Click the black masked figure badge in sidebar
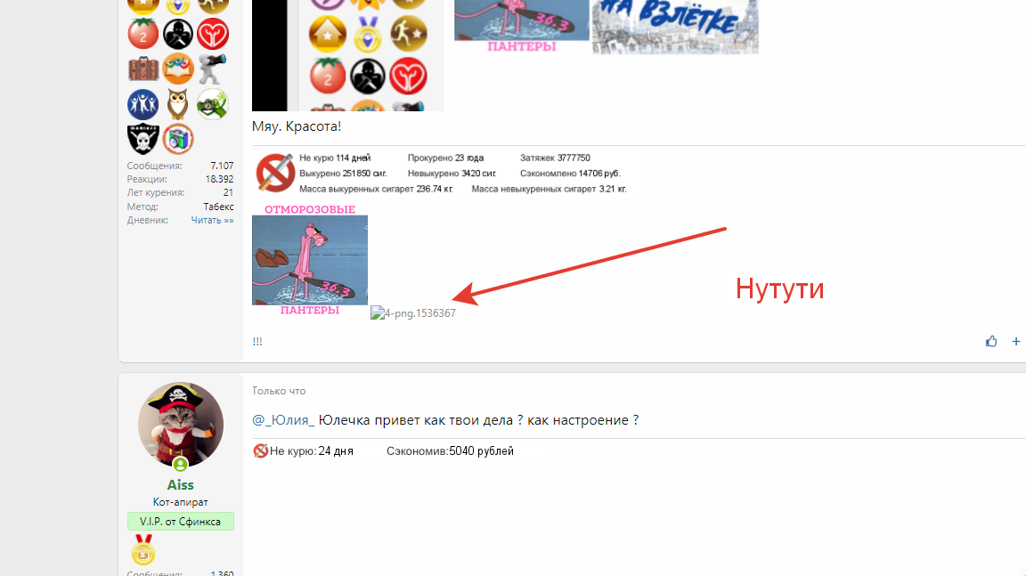This screenshot has width=1026, height=576. pos(177,34)
